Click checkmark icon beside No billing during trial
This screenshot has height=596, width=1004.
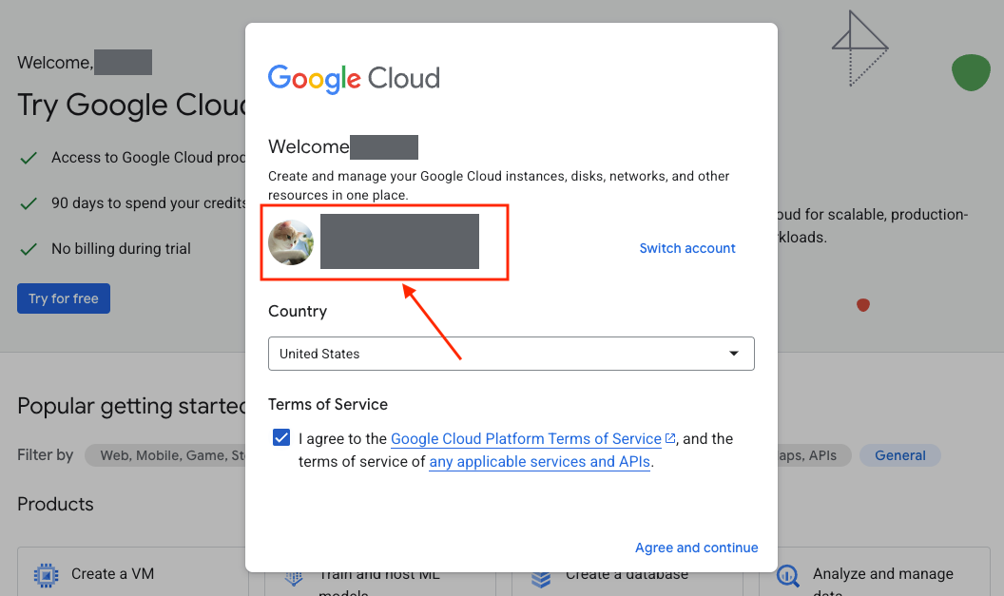pyautogui.click(x=29, y=249)
